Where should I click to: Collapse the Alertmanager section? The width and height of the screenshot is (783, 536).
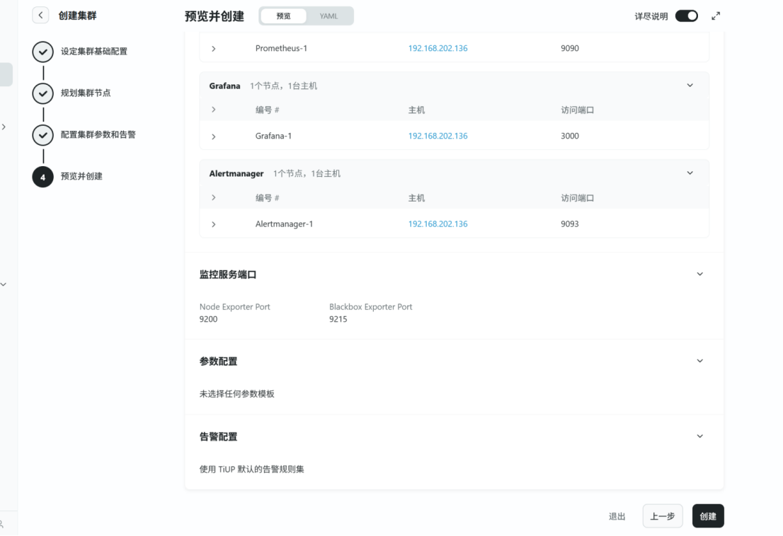pos(690,173)
